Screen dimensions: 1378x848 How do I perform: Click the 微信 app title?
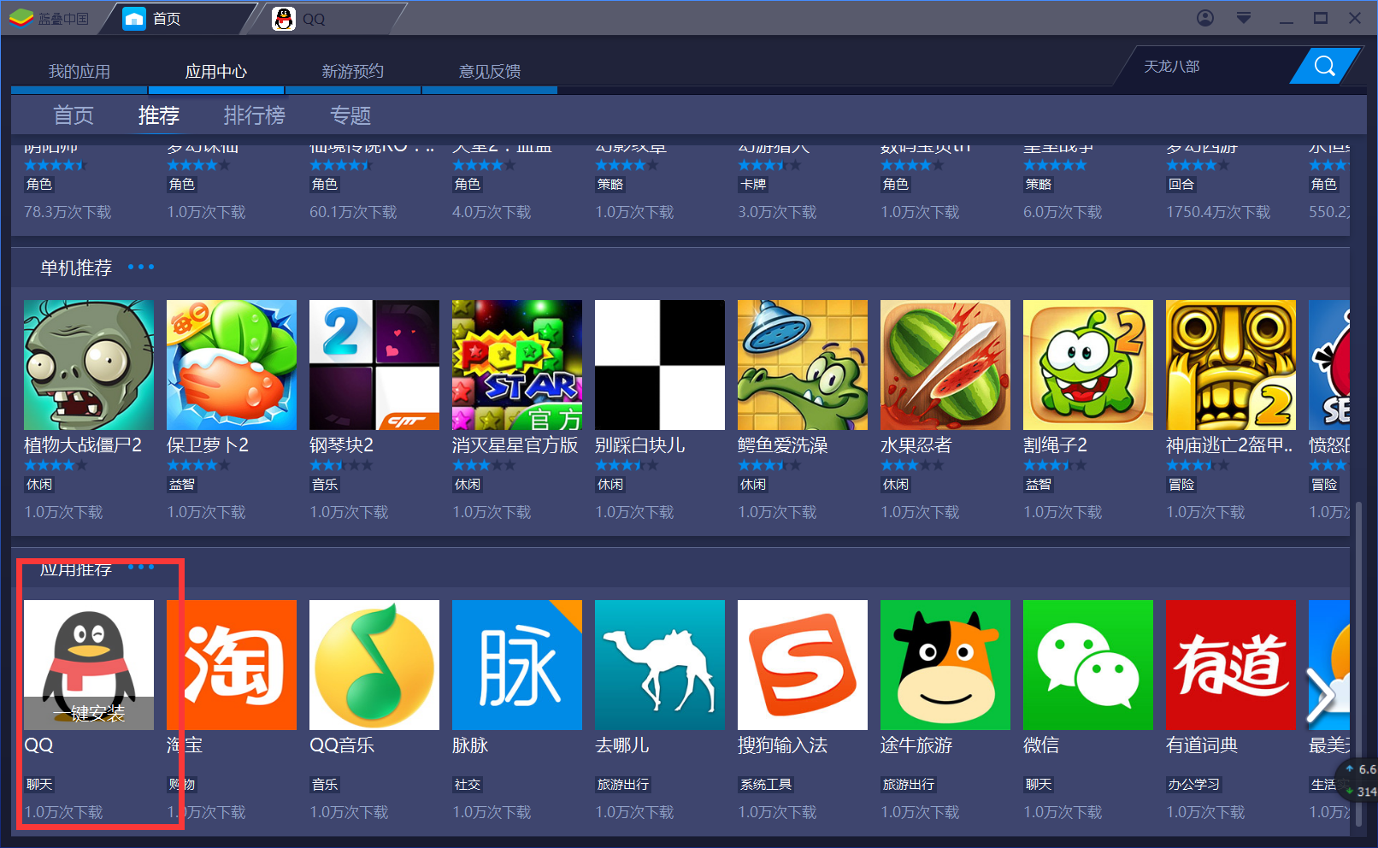[1041, 745]
